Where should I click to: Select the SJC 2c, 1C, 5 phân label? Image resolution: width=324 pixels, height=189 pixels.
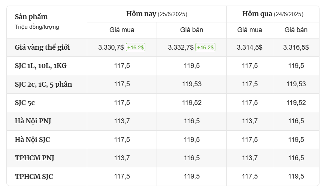tap(43, 84)
